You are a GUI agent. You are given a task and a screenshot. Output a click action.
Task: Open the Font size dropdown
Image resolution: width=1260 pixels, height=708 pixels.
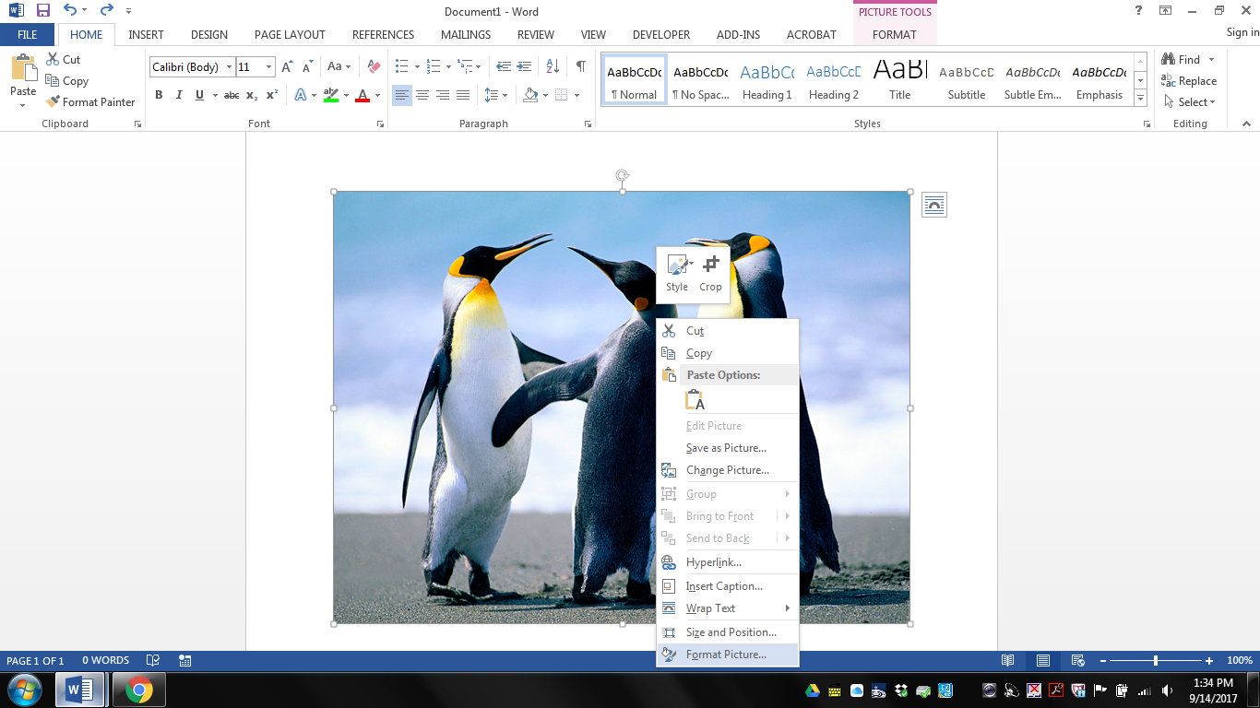tap(268, 66)
